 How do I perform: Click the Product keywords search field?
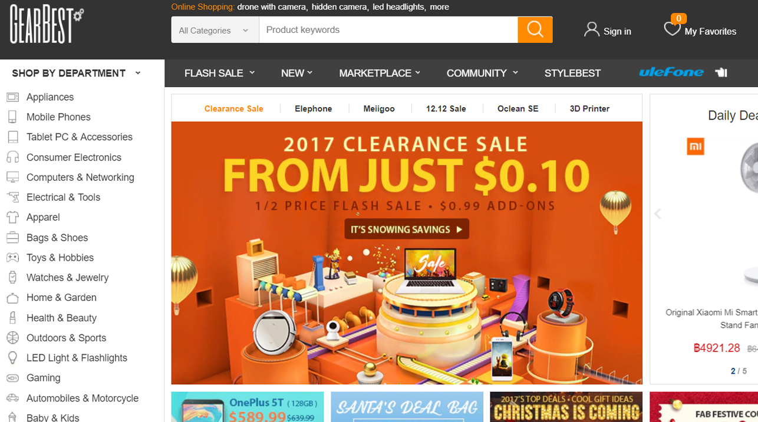click(388, 30)
